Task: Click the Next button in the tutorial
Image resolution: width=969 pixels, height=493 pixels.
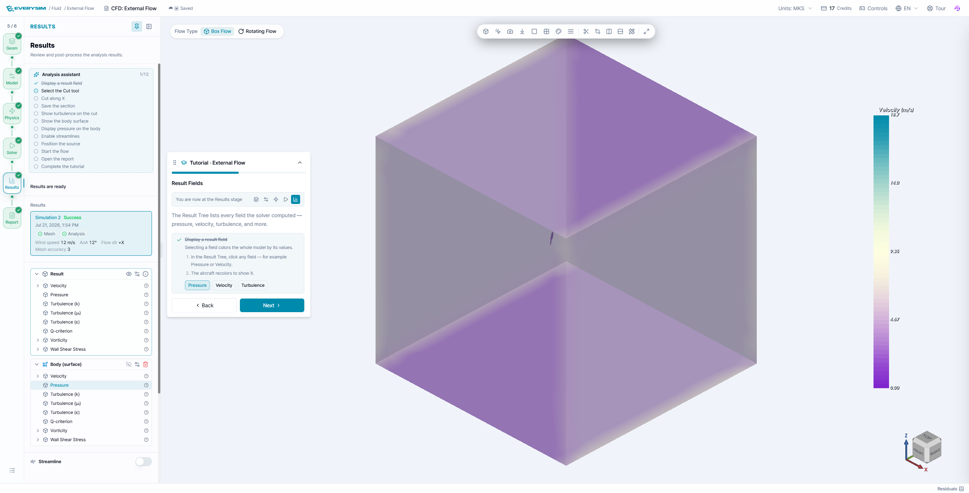Action: (272, 305)
